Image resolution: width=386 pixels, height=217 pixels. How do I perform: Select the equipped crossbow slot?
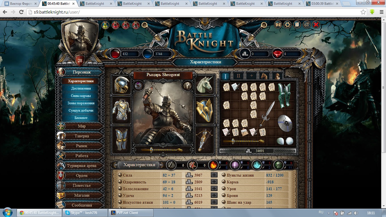[x=205, y=140]
